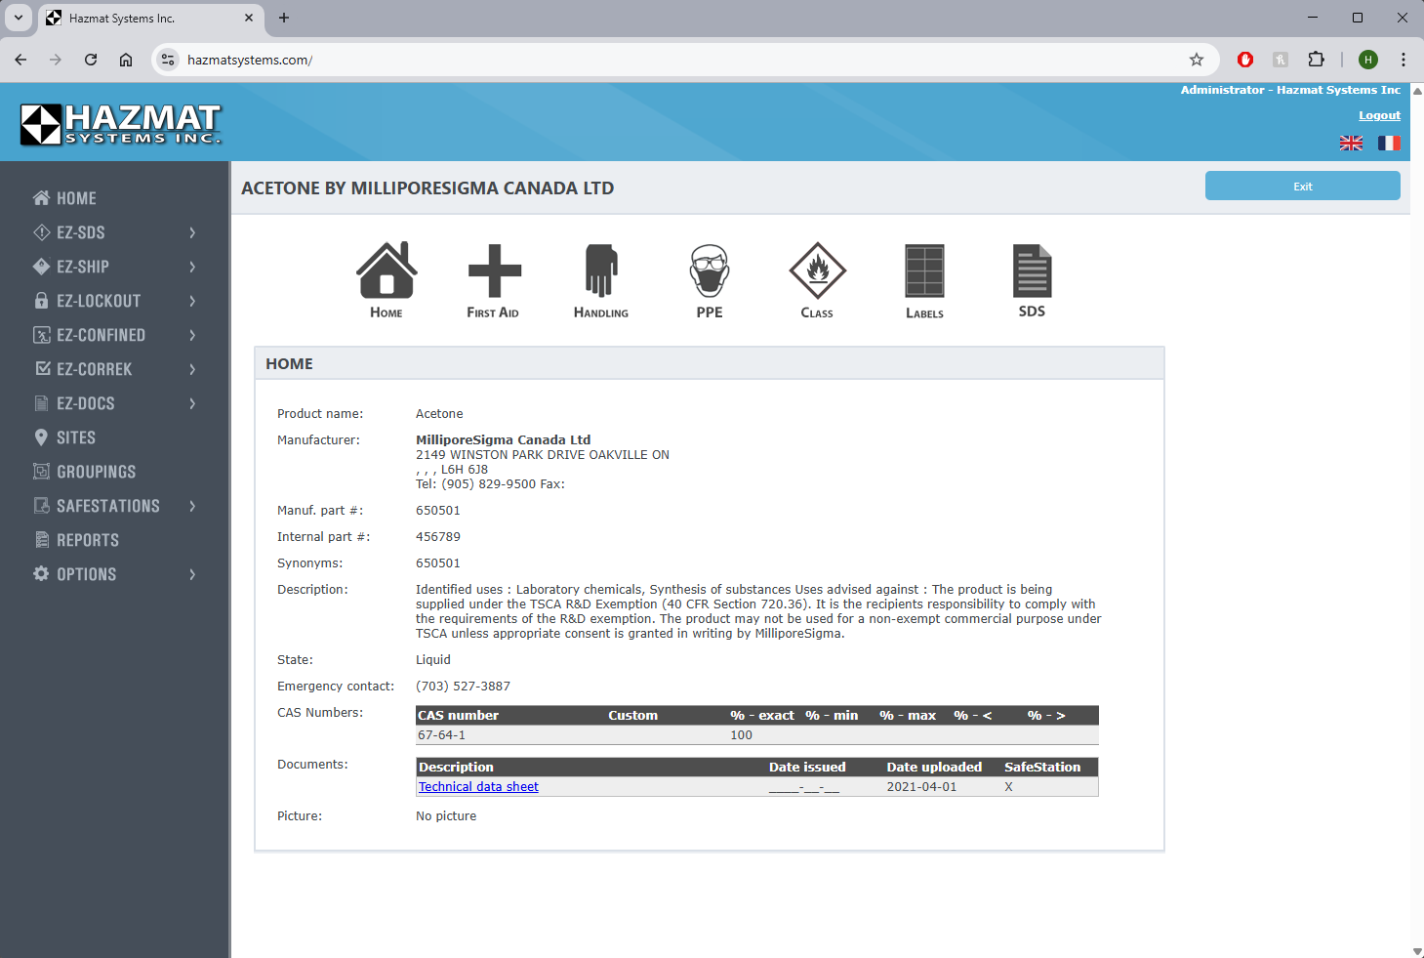Screen dimensions: 1424x958
Task: Select the Handling glove icon
Action: [601, 271]
